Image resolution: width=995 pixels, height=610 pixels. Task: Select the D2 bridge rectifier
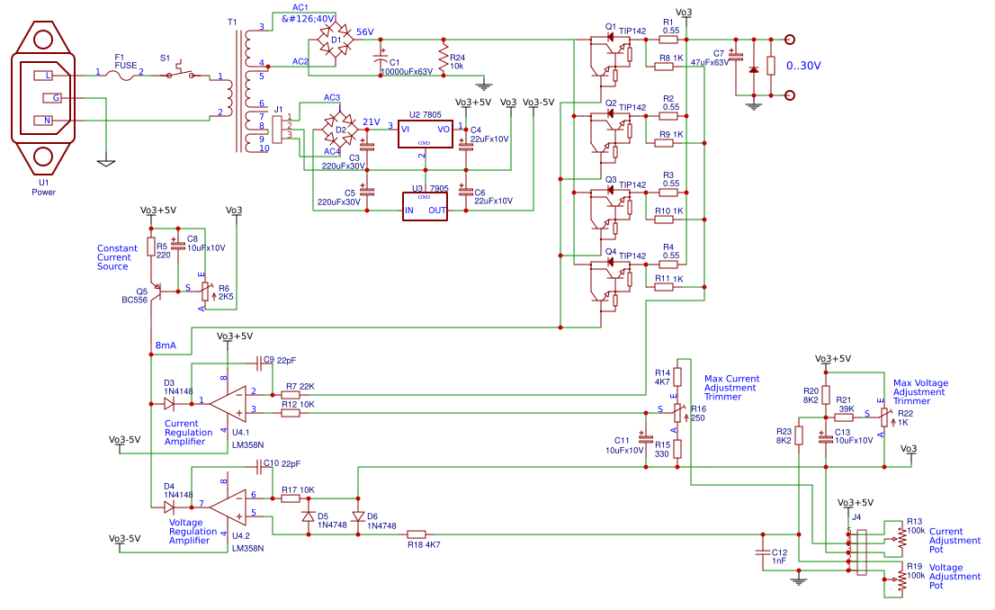(340, 130)
